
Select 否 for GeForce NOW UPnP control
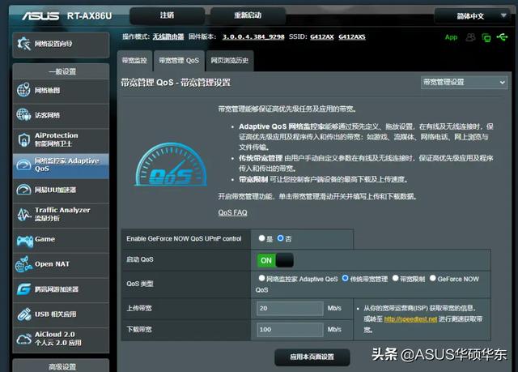pos(281,238)
